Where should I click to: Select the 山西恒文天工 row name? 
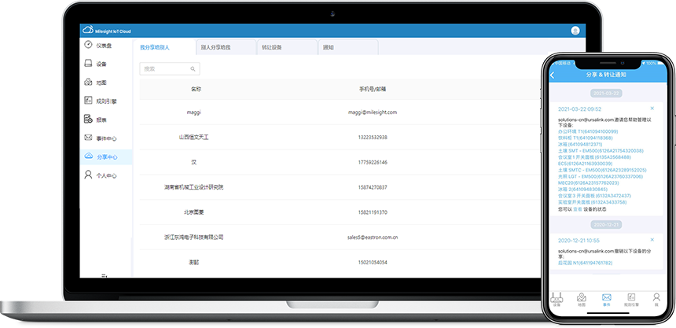(193, 137)
